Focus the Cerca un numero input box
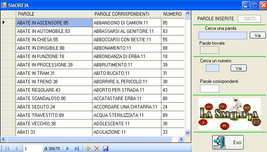Image resolution: width=267 pixels, height=152 pixels. pyautogui.click(x=212, y=68)
